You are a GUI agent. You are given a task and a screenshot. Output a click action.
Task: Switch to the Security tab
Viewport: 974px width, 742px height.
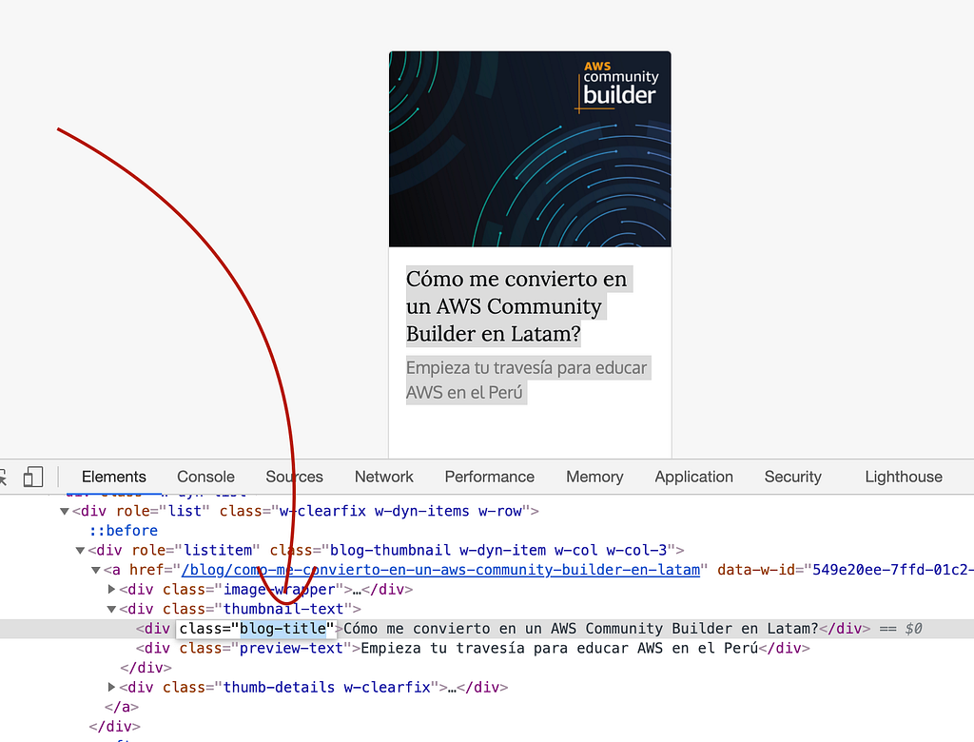[x=792, y=477]
